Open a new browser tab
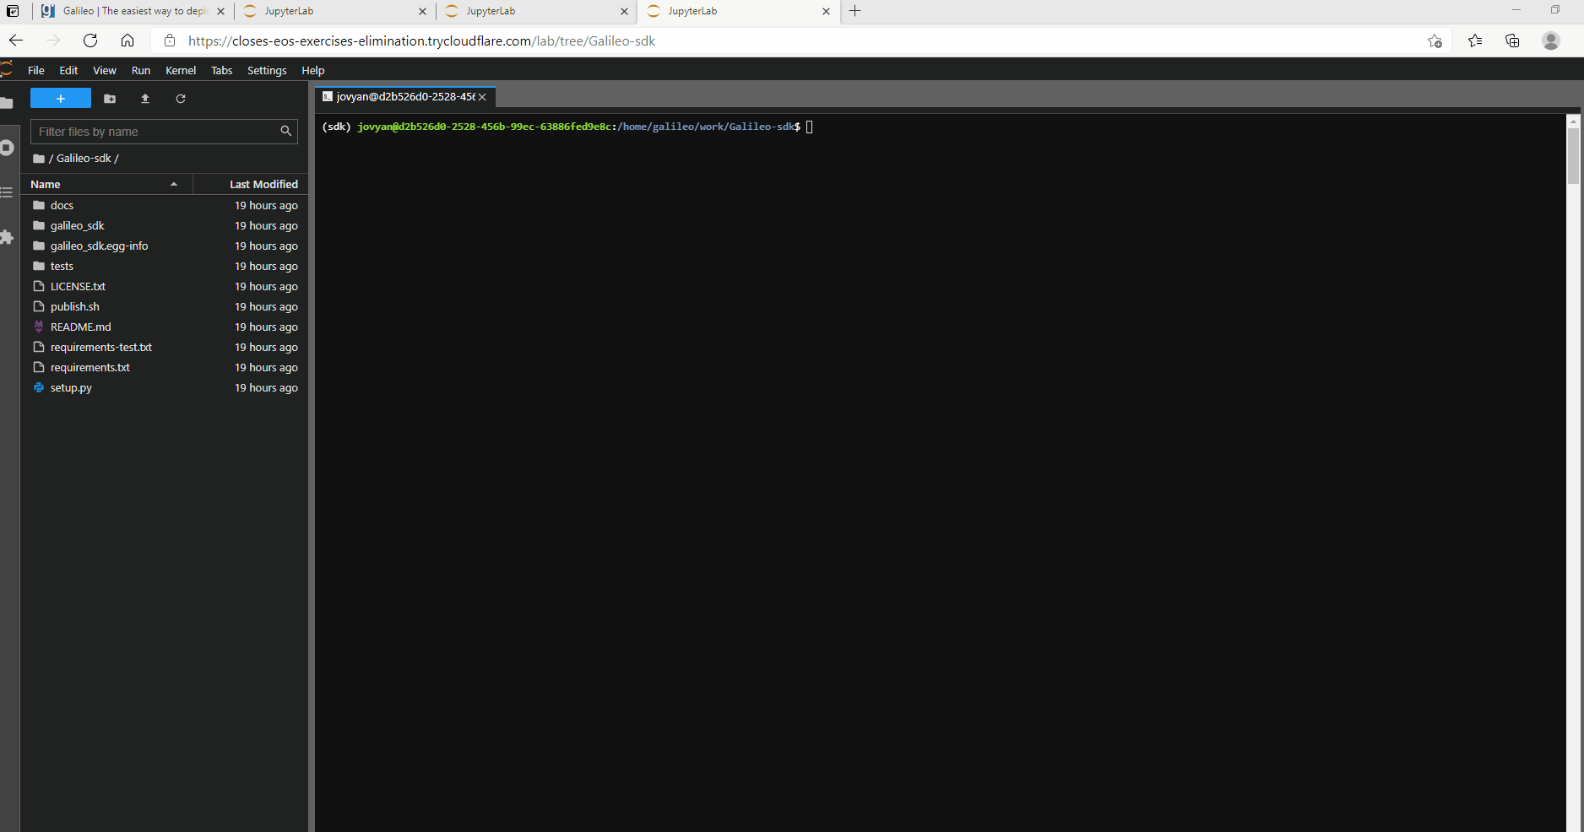Viewport: 1584px width, 832px height. (855, 11)
